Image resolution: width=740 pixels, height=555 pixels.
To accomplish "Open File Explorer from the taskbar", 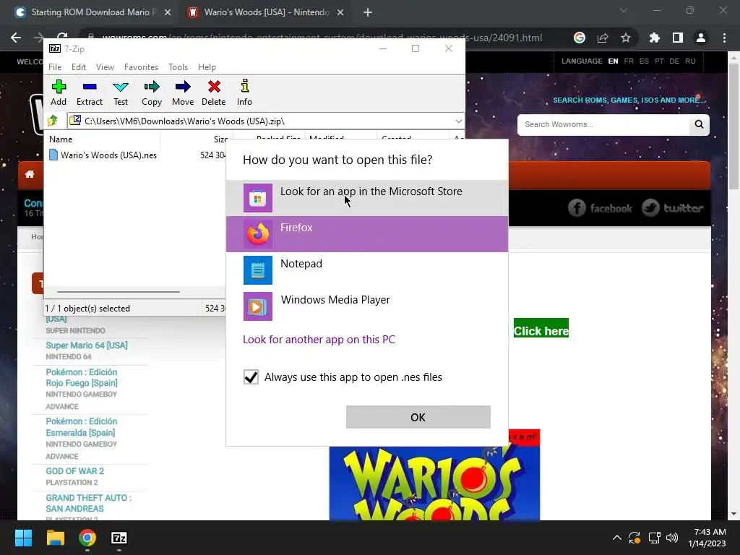I will (x=55, y=538).
